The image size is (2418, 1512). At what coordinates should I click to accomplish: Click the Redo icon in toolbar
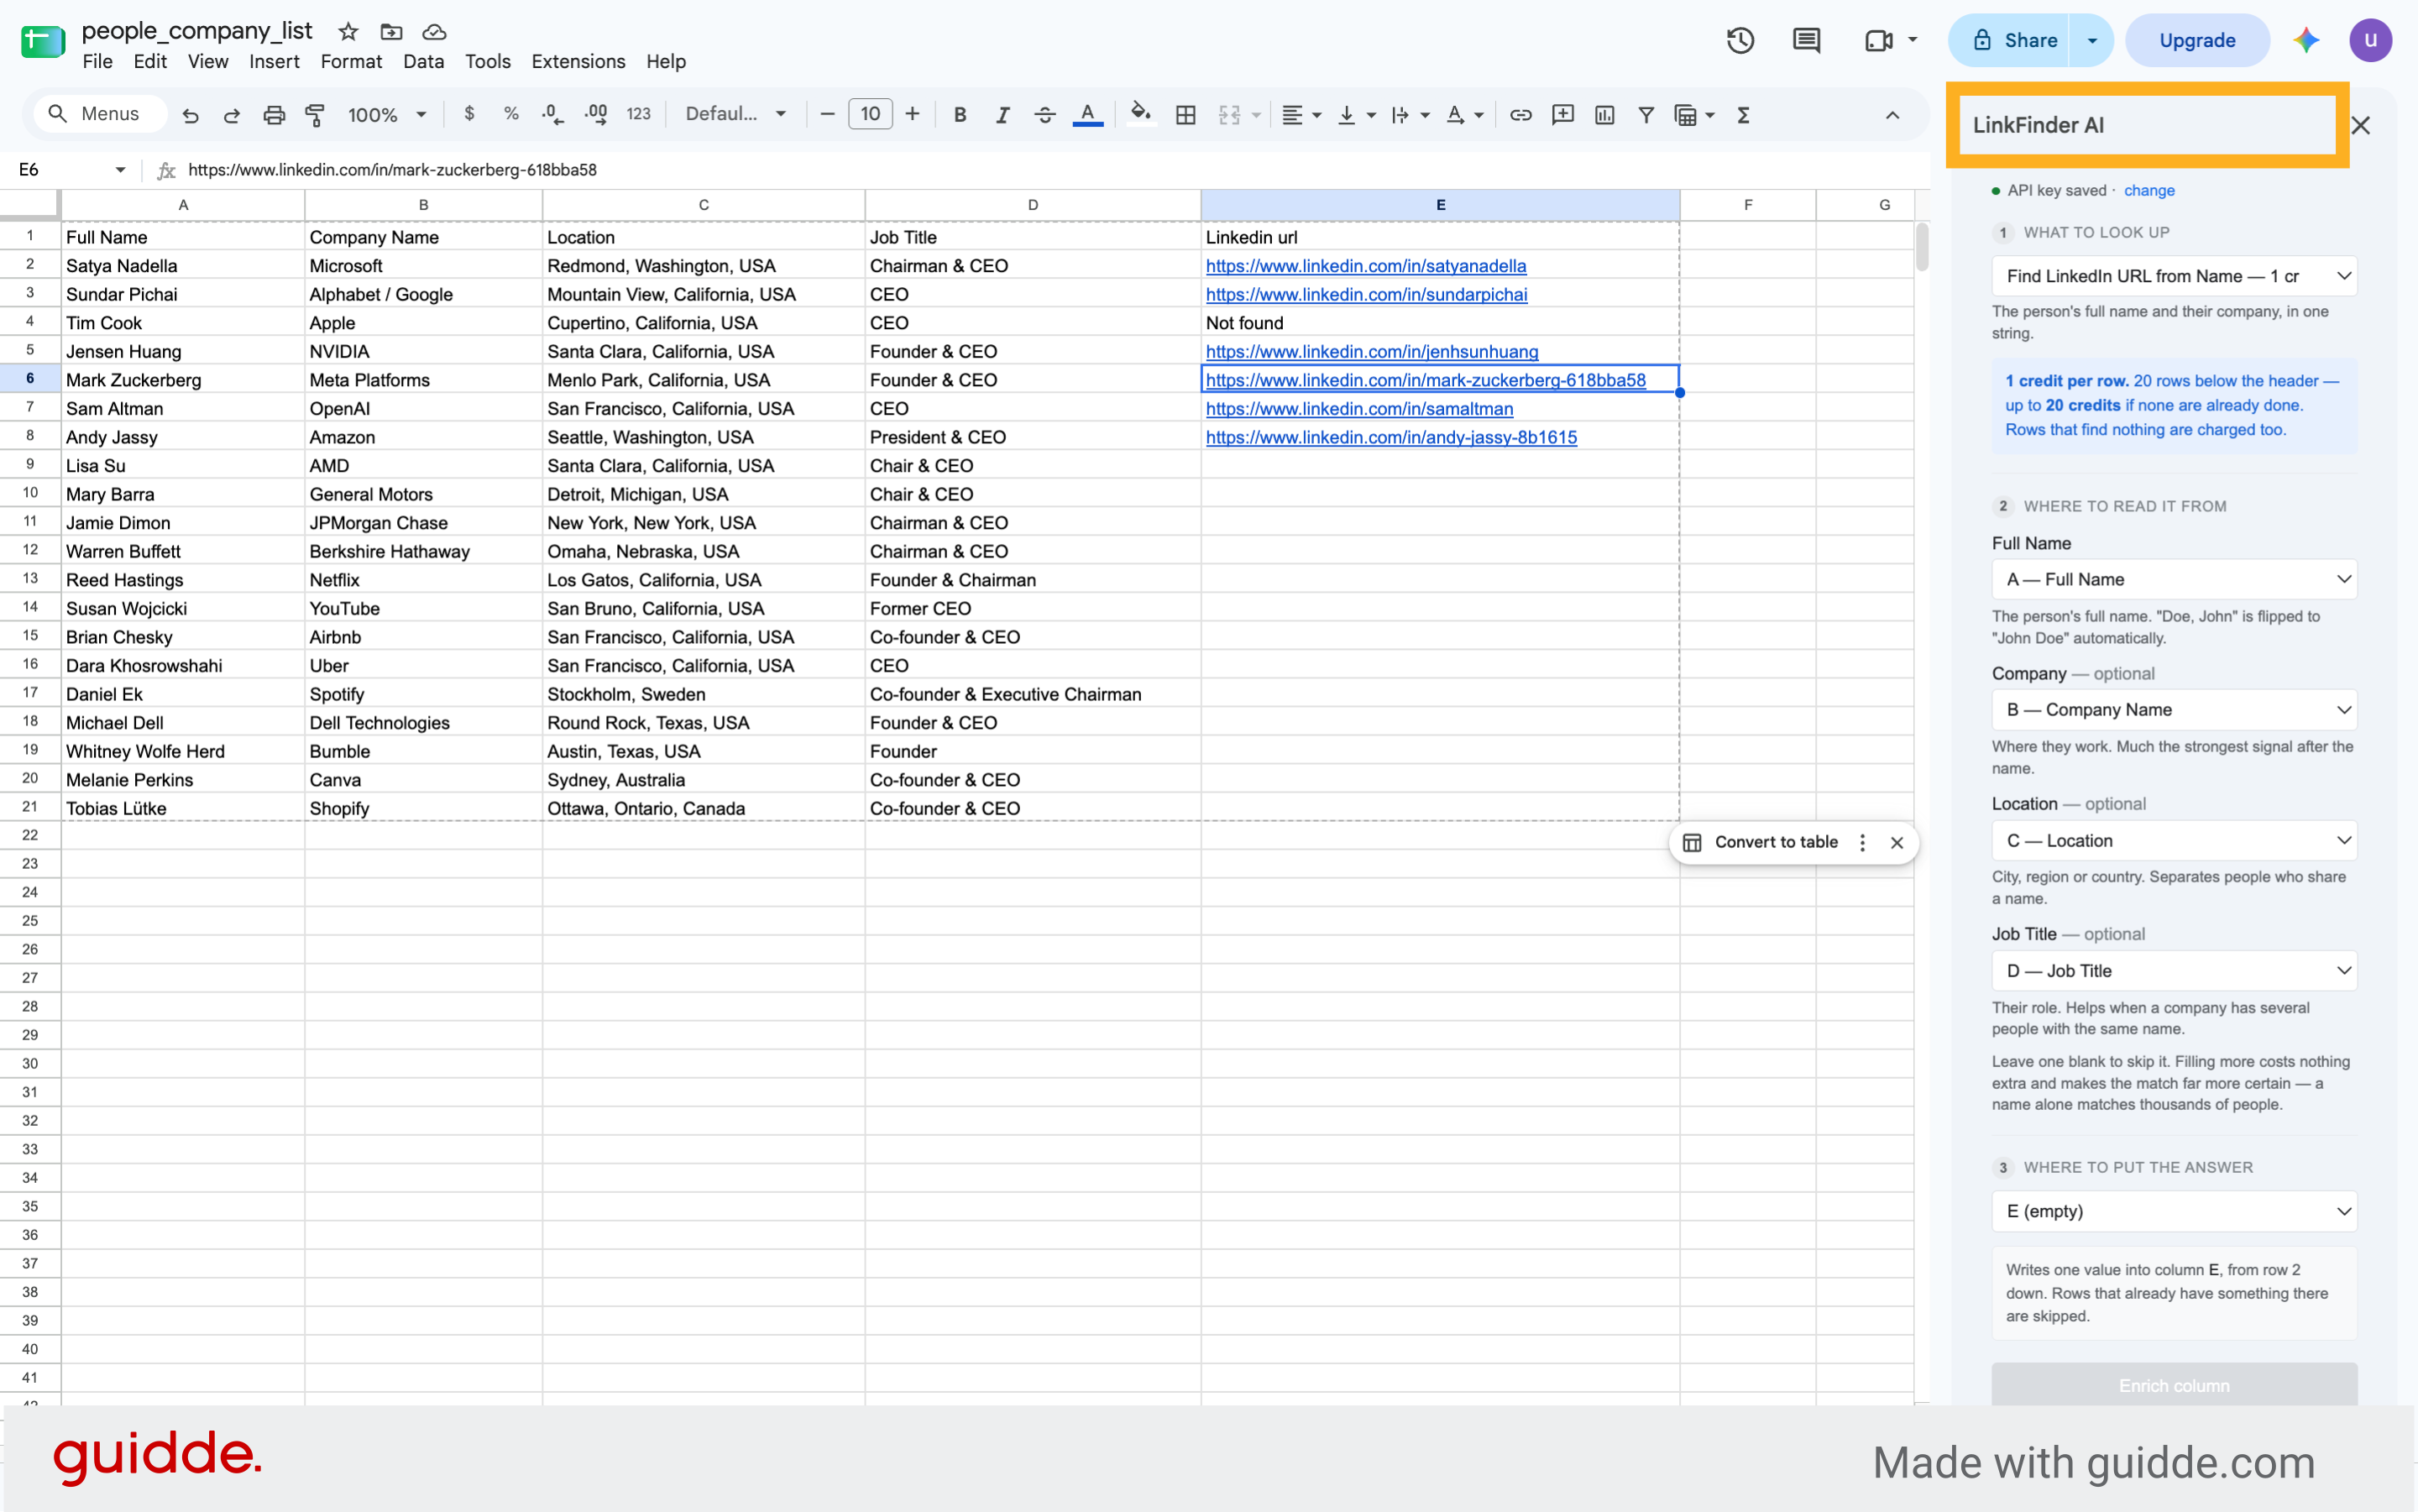[231, 115]
